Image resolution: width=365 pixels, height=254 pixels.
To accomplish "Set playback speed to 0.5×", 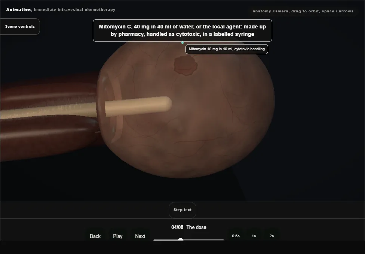I will pyautogui.click(x=236, y=236).
